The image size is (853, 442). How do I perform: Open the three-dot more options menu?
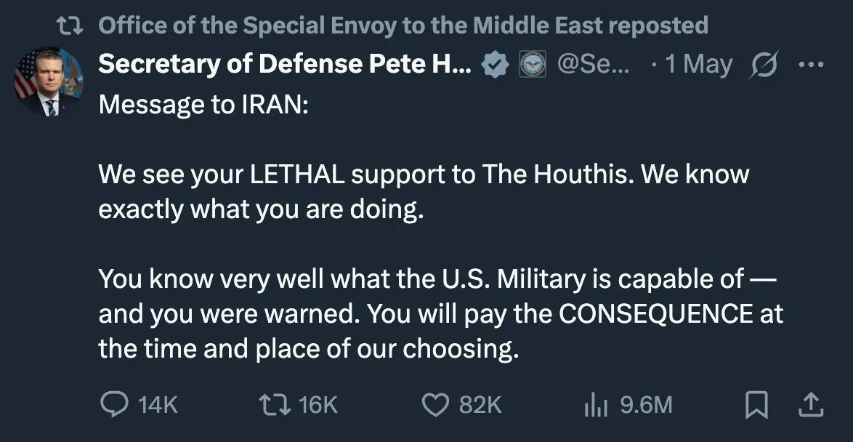(811, 65)
